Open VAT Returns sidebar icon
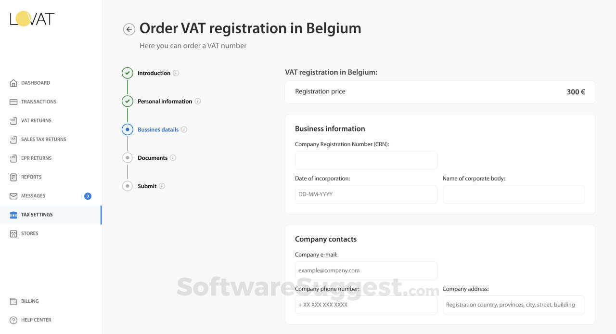Viewport: 616px width, 334px height. click(x=13, y=121)
